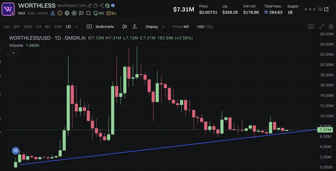The width and height of the screenshot is (336, 171).
Task: Click the green chef hat 0% badge
Action: tap(99, 13)
